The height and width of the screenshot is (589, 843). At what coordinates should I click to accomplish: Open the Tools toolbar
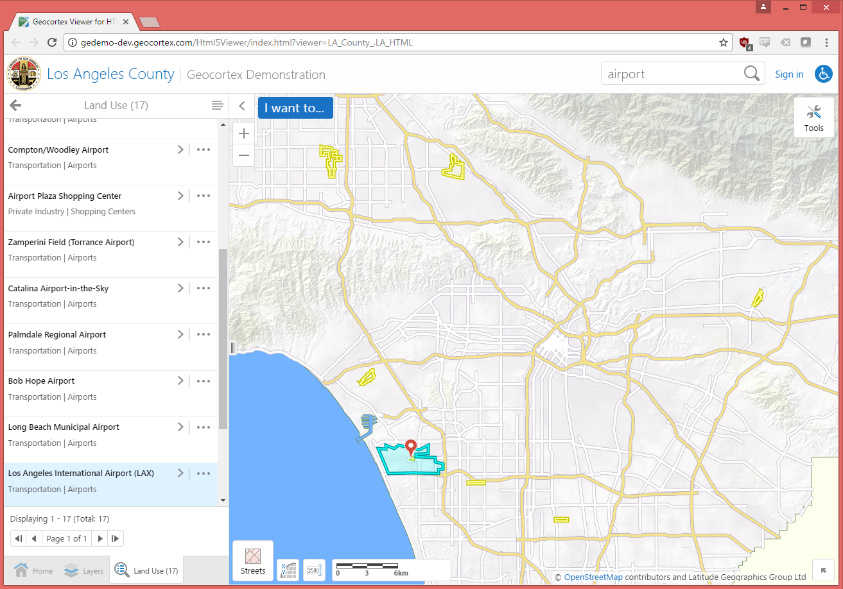pyautogui.click(x=813, y=117)
